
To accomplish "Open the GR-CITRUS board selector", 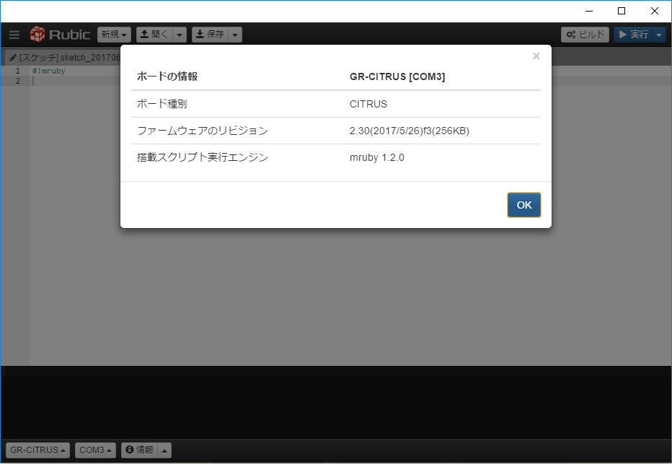I will click(x=37, y=450).
